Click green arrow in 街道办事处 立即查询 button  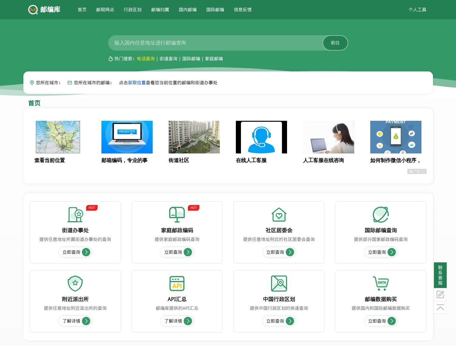point(86,252)
